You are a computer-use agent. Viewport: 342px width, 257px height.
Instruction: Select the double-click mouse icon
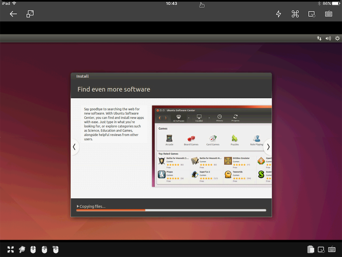(55, 249)
